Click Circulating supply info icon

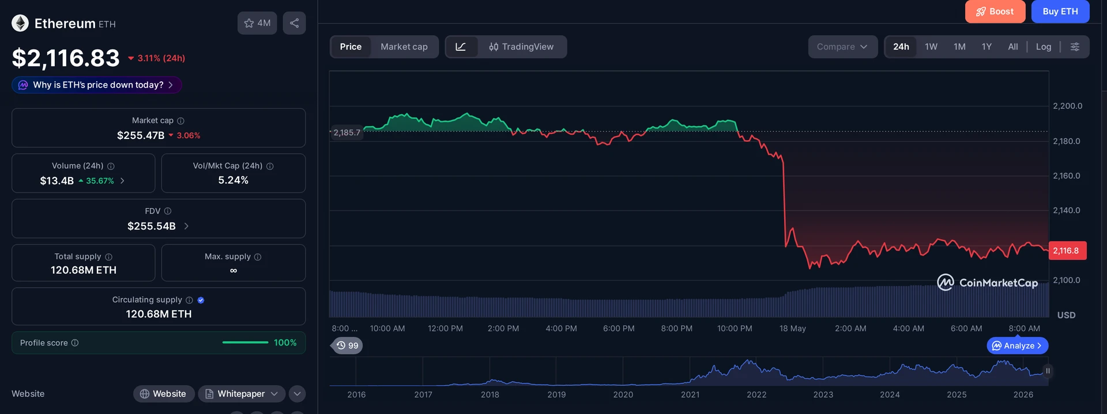coord(189,300)
